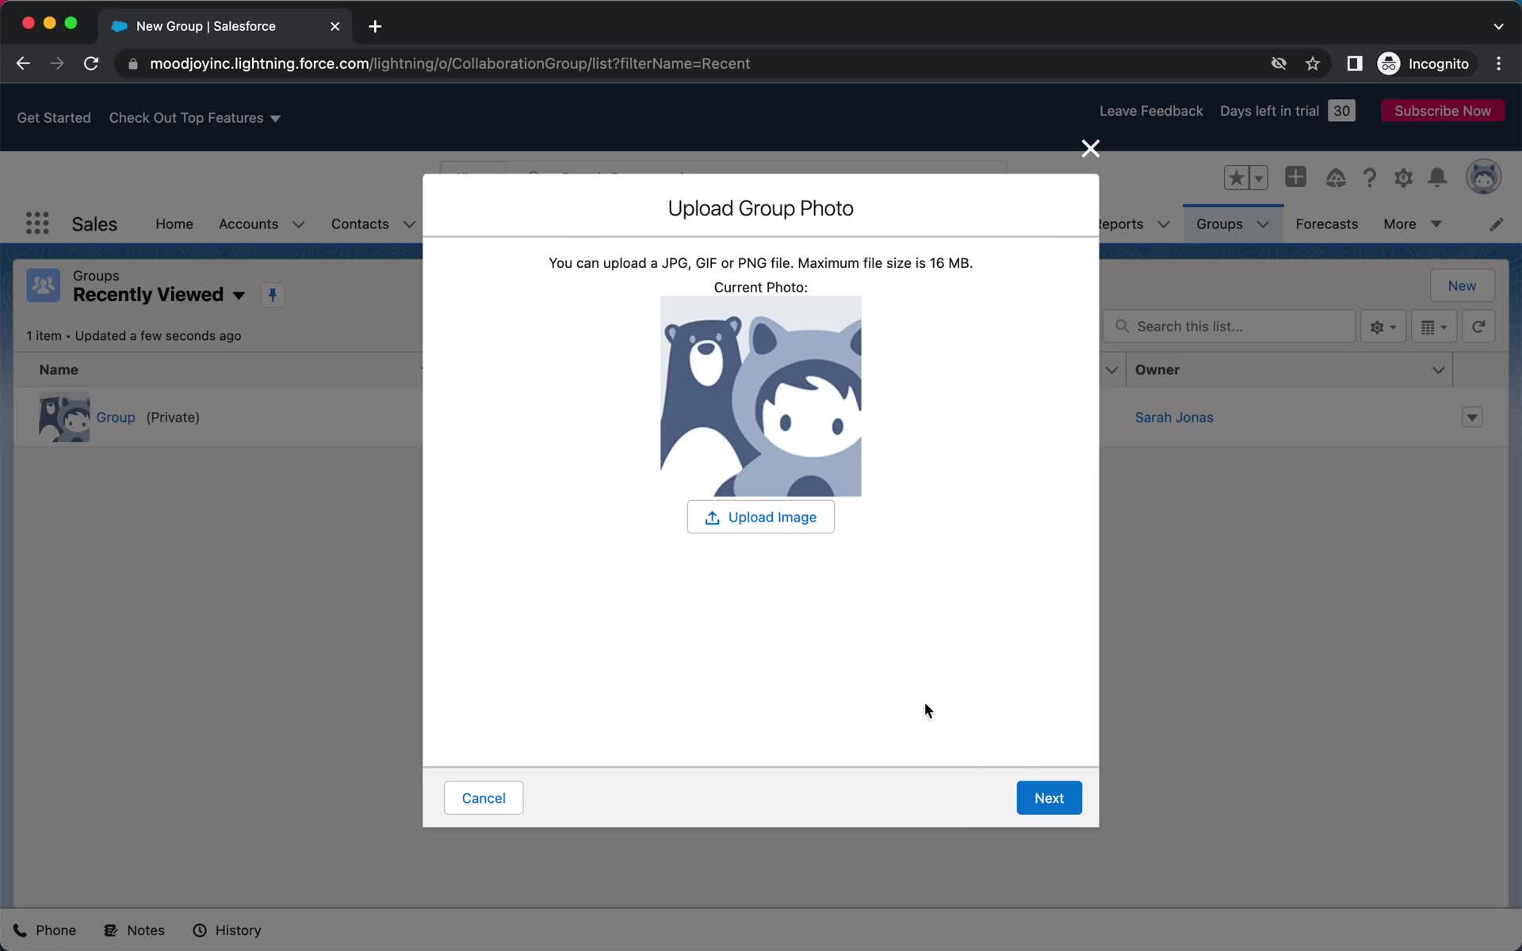
Task: Close the New Group Salesforce tab
Action: point(335,26)
